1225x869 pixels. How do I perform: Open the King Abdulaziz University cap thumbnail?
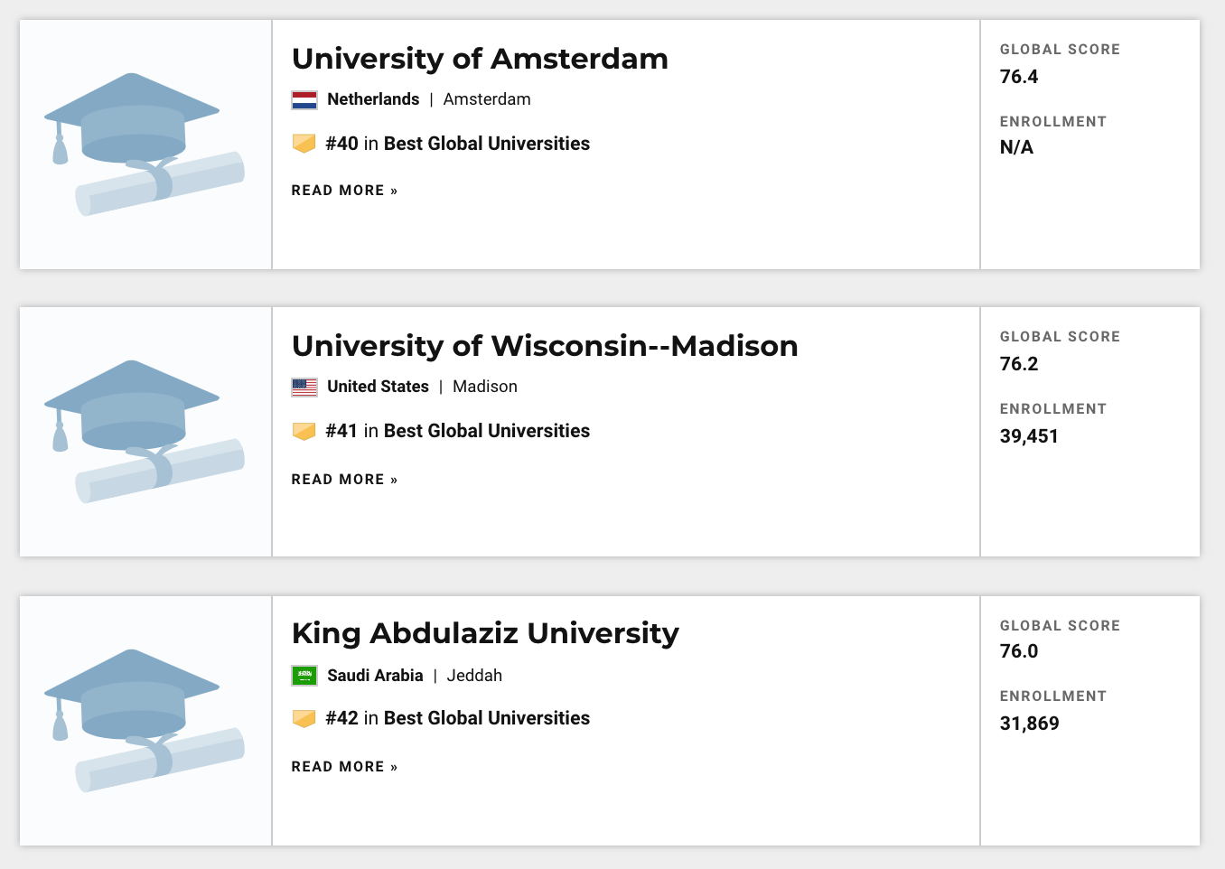(145, 720)
